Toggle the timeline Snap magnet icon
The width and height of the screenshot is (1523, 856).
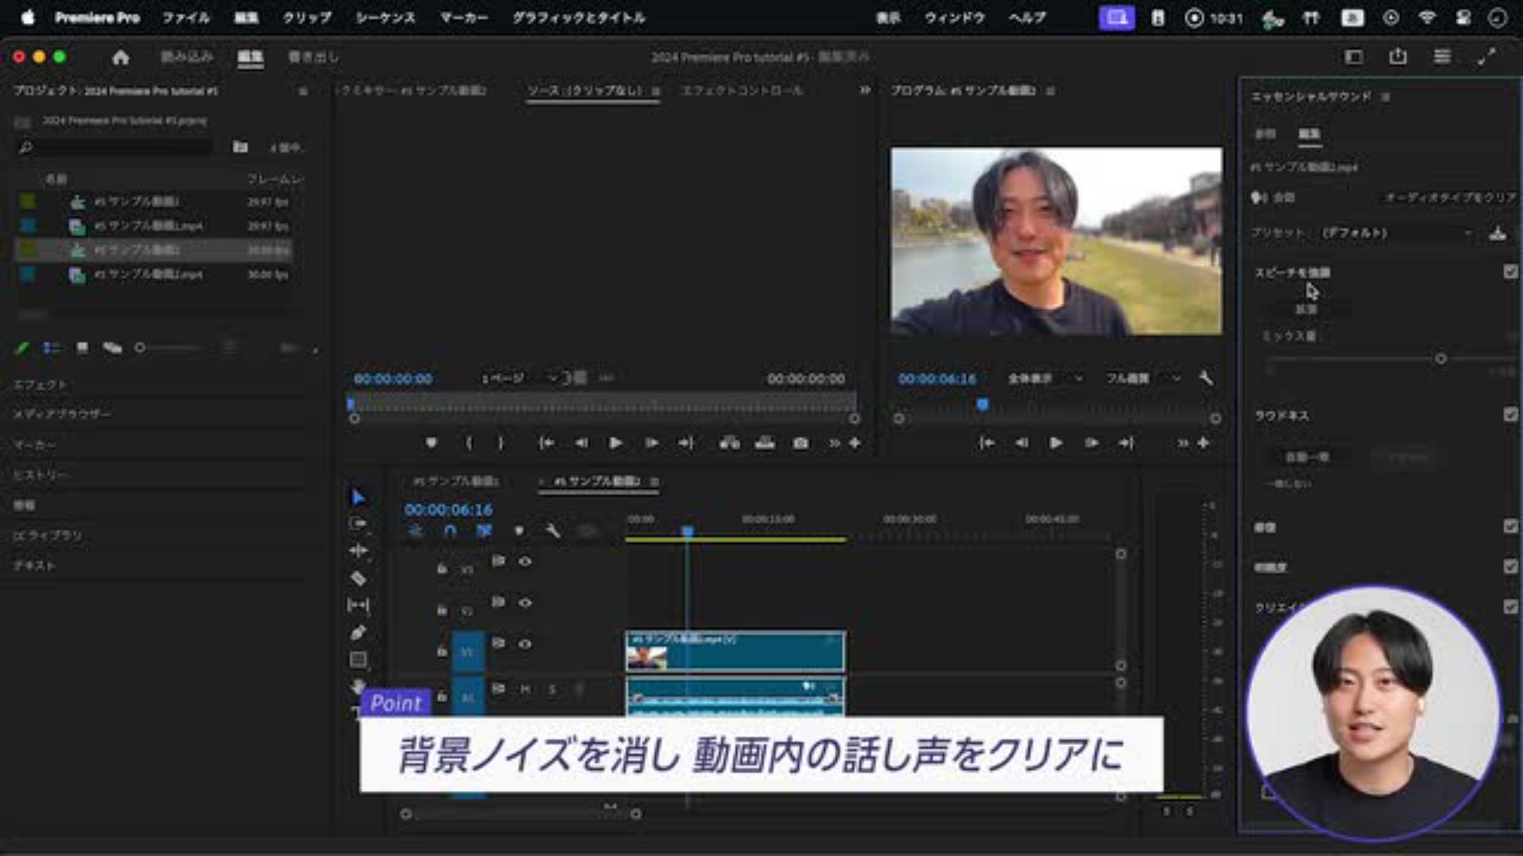[450, 530]
